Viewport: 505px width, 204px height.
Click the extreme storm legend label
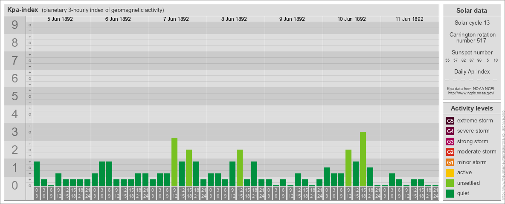click(475, 121)
